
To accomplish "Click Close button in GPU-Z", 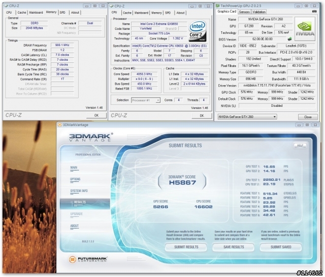I will click(x=308, y=117).
